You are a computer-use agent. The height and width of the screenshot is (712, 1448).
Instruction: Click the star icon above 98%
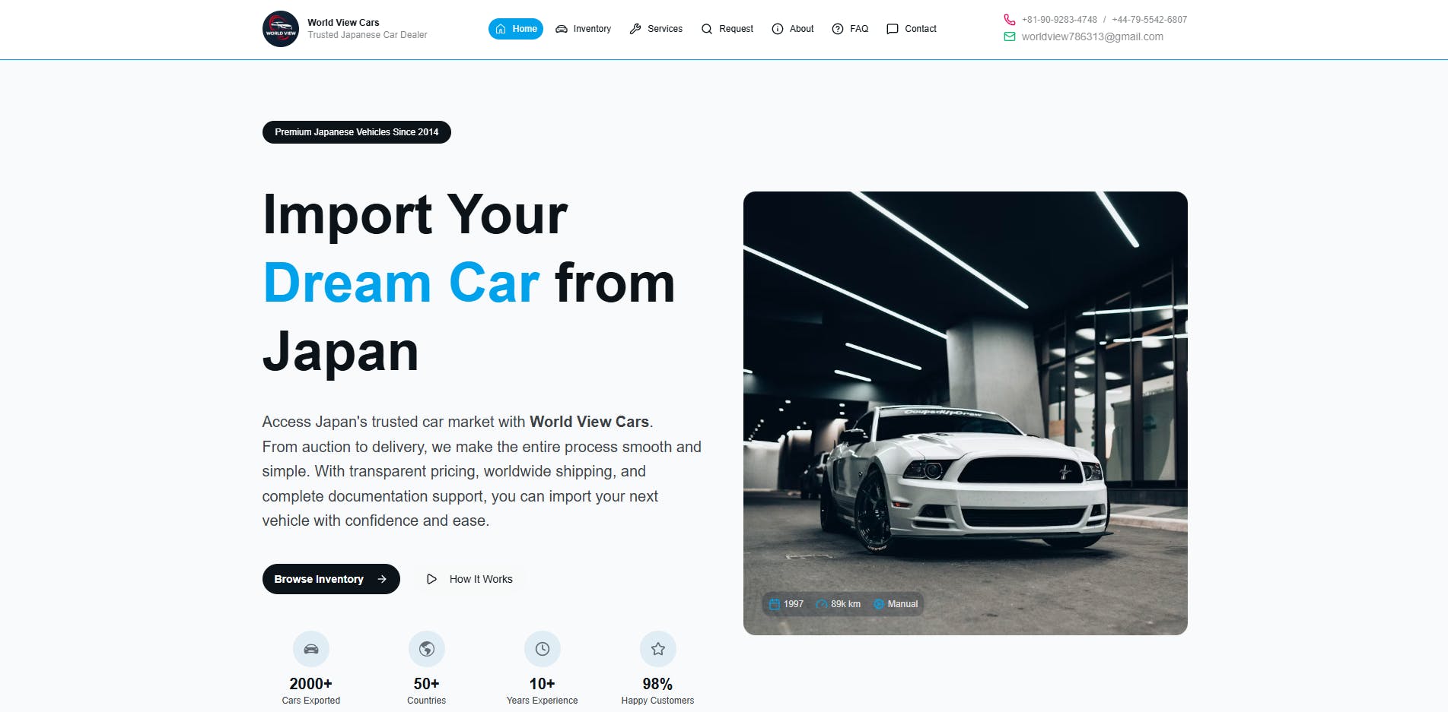[x=658, y=649]
